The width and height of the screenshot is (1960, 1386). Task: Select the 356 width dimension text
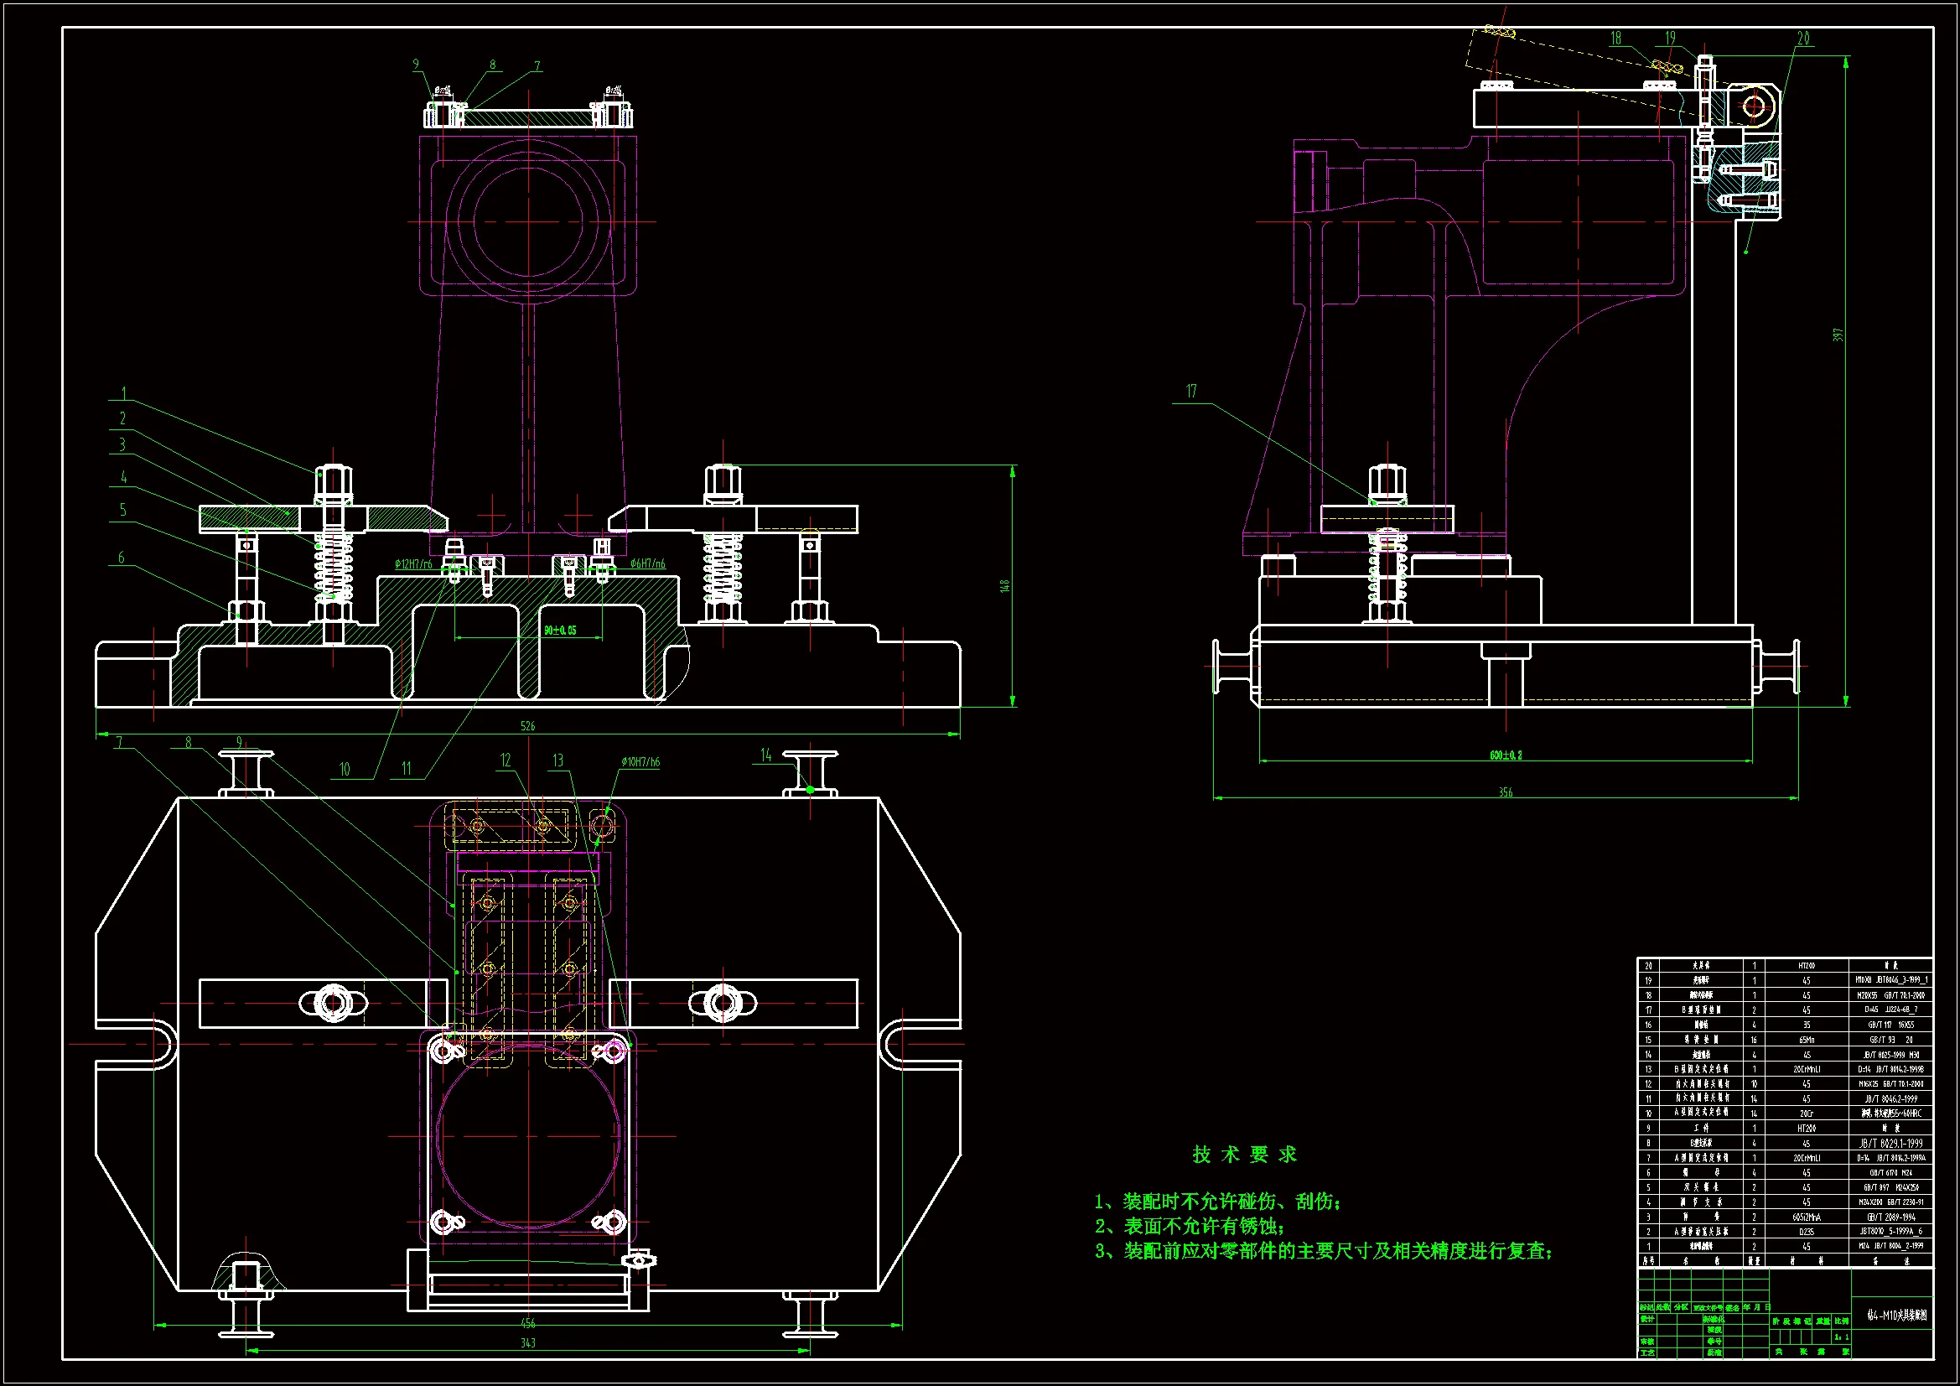click(x=1506, y=792)
